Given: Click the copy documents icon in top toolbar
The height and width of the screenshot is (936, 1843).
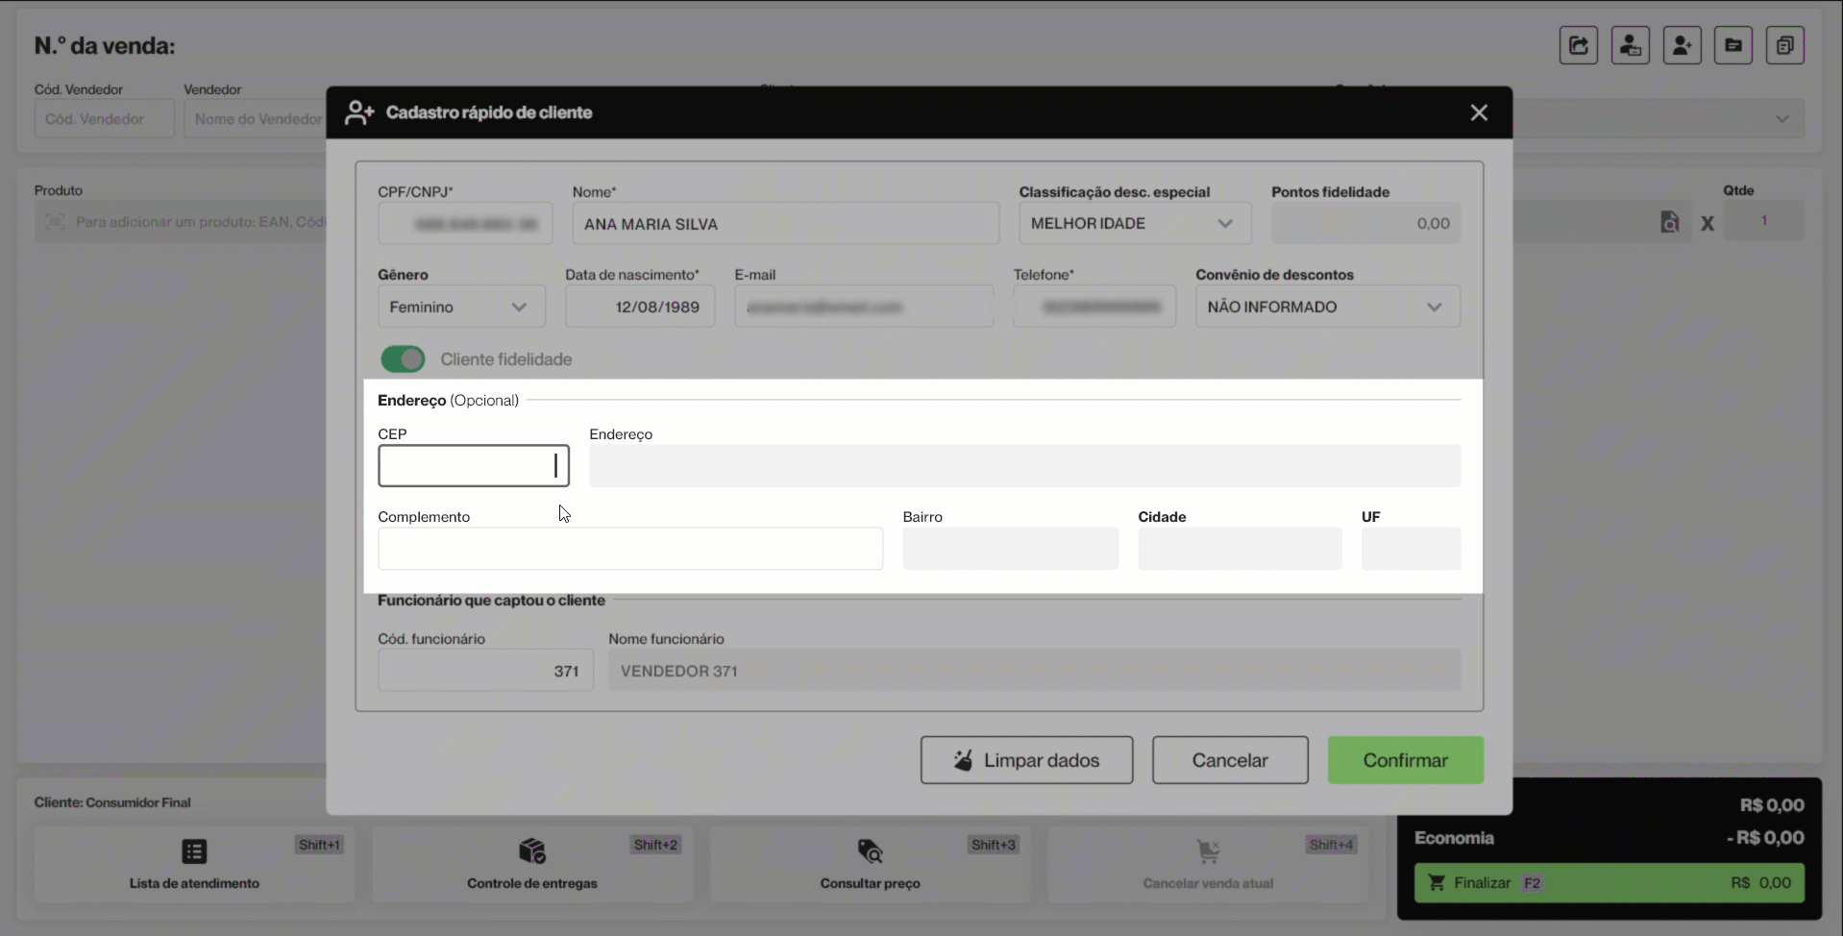Looking at the screenshot, I should coord(1784,45).
